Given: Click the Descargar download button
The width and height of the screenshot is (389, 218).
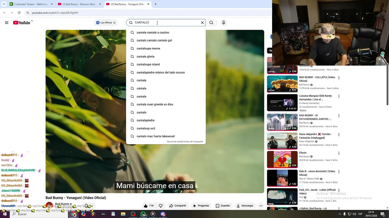Looking at the screenshot, I should [245, 206].
